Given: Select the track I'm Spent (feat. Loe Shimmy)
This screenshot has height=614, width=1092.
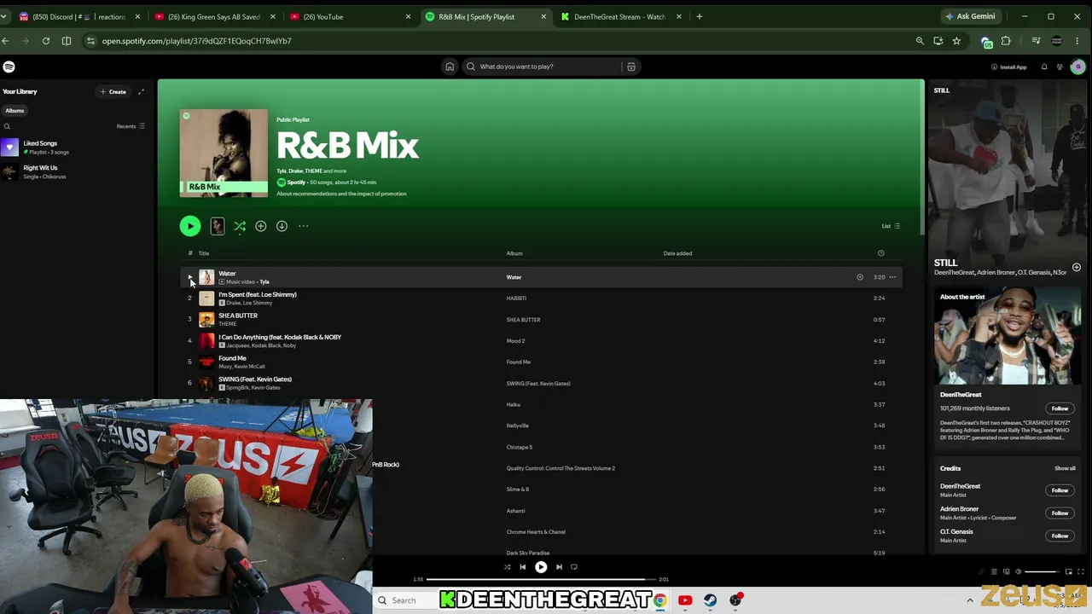Looking at the screenshot, I should pos(543,298).
